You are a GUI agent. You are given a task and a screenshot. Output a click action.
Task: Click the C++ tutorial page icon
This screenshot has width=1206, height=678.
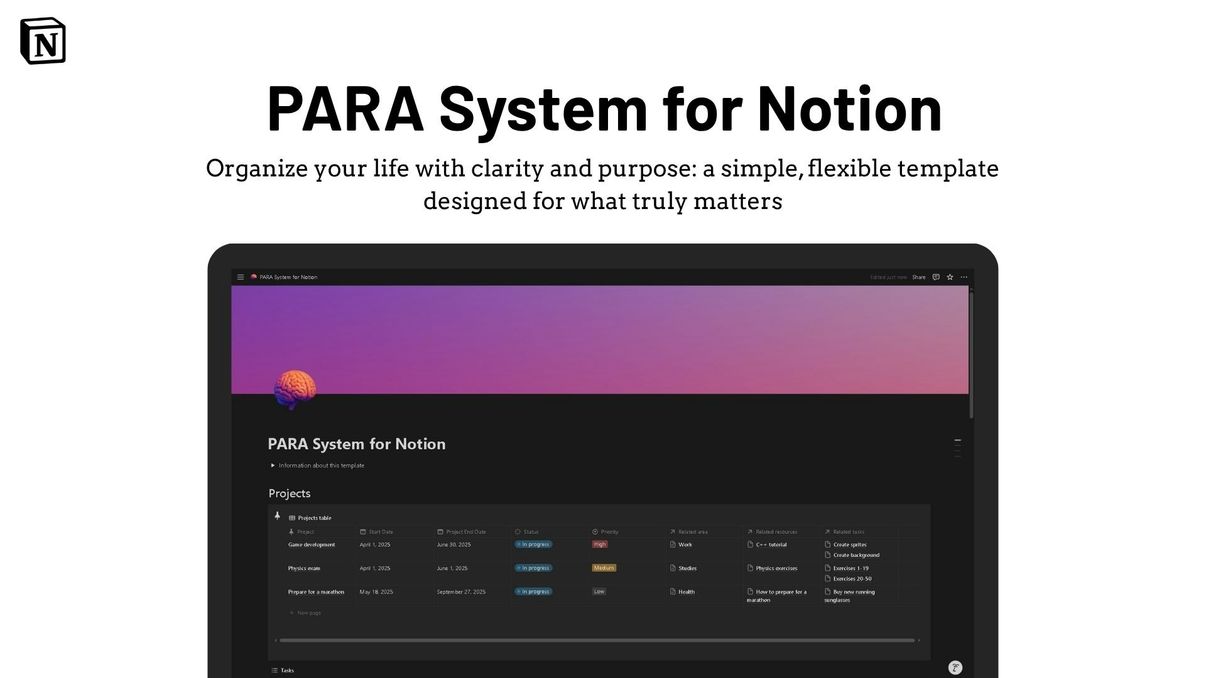(x=750, y=544)
